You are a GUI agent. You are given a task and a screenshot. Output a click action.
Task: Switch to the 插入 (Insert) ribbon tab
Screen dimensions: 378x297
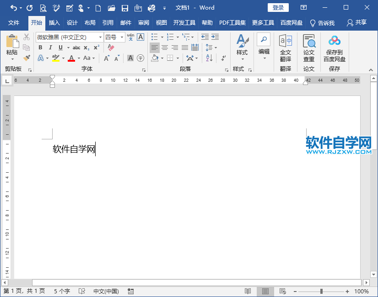click(54, 21)
